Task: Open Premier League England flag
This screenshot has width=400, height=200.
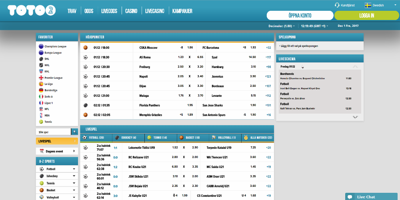Action: click(x=41, y=78)
